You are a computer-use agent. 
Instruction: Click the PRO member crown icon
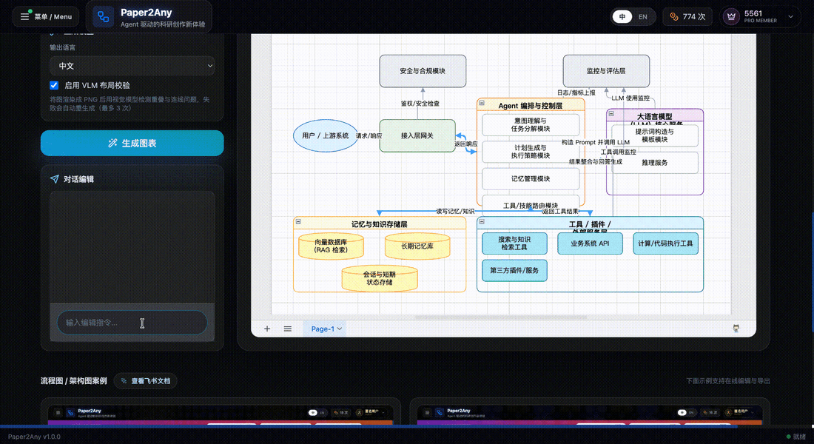click(x=732, y=16)
